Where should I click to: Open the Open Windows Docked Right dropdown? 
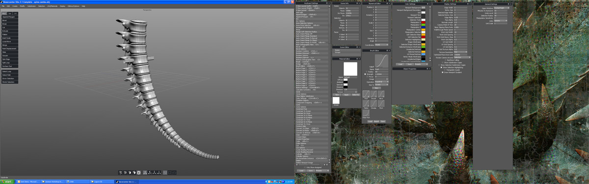pos(502,8)
